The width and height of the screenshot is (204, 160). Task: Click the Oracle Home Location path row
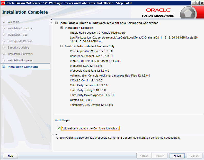[98, 33]
